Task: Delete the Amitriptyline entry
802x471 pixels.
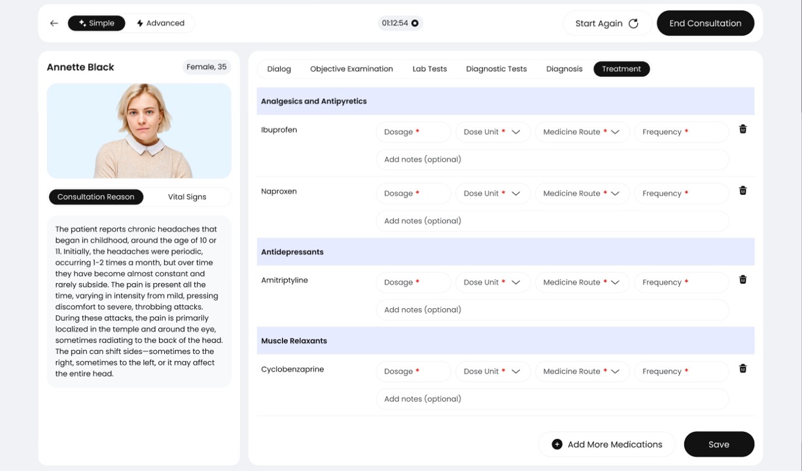Action: click(x=742, y=280)
